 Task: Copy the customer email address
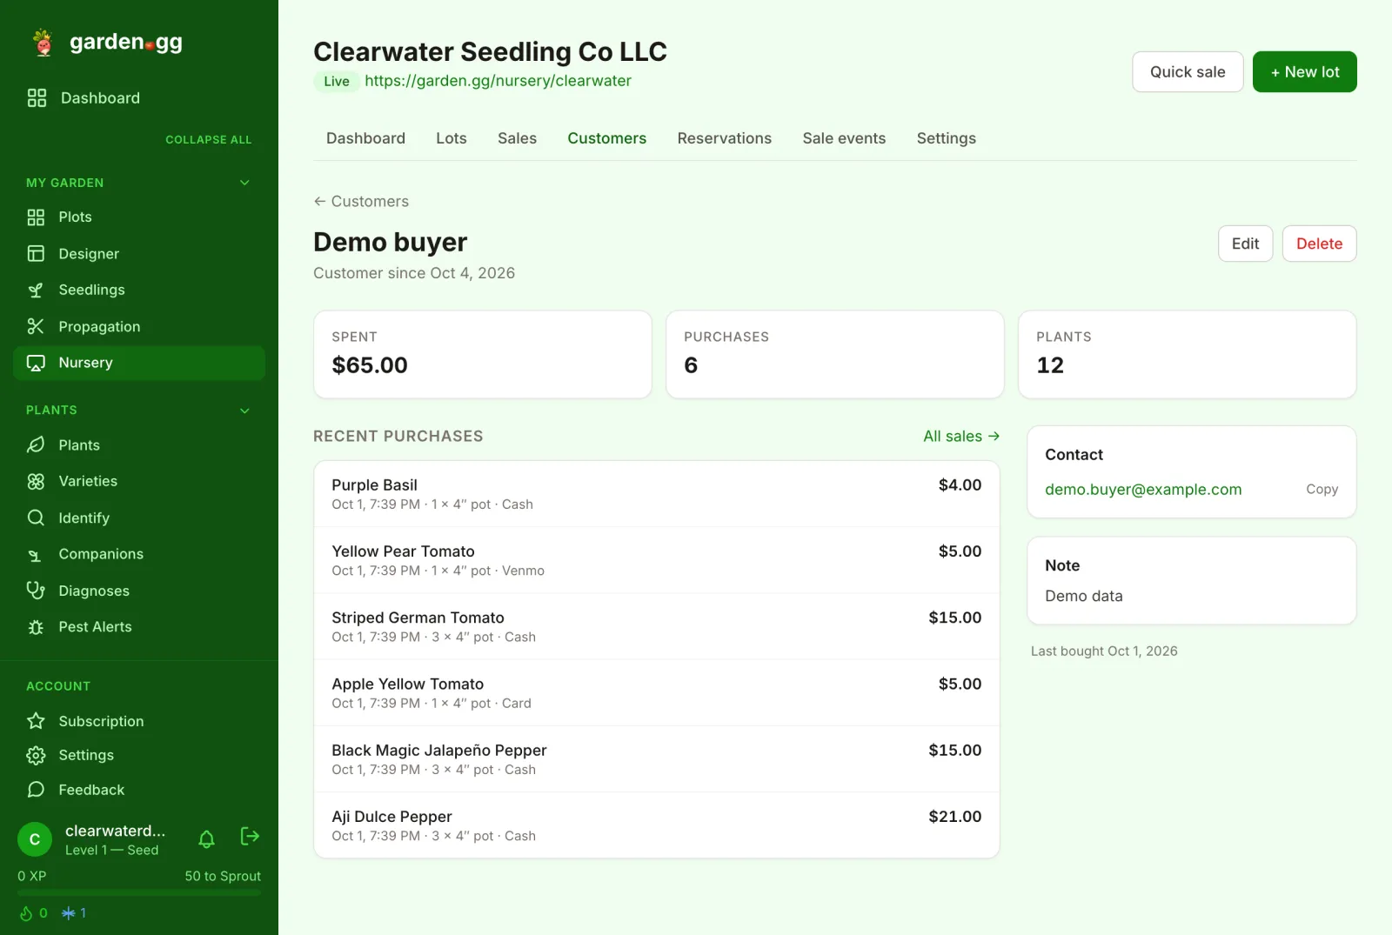(1322, 490)
